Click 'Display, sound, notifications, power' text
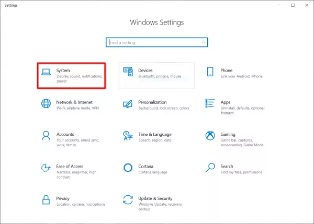 (x=80, y=79)
